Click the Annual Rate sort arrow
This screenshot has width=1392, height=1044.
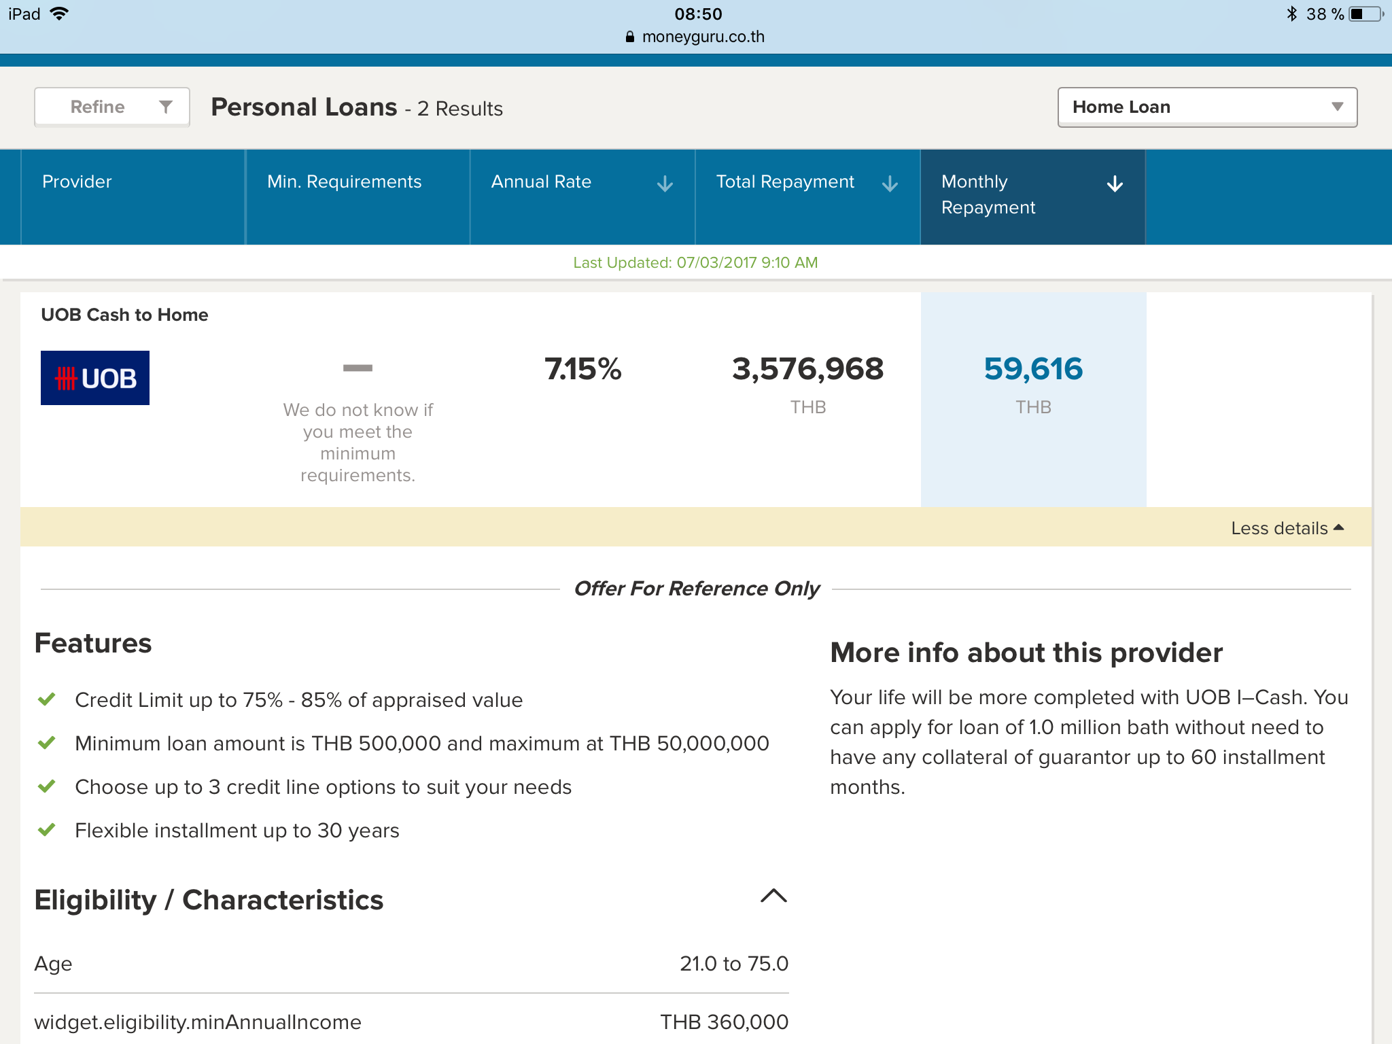[x=665, y=184]
